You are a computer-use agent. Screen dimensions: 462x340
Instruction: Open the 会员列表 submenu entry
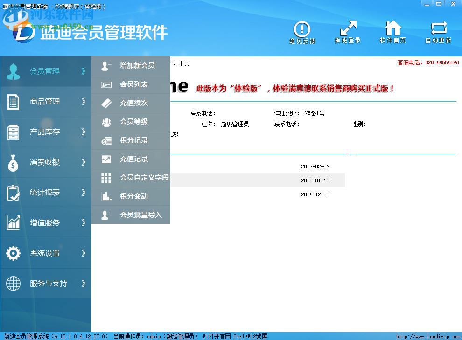point(131,84)
